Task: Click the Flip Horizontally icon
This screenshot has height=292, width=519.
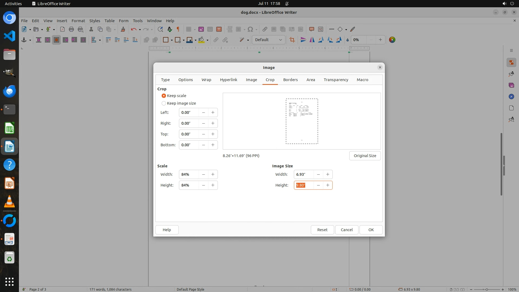Action: tap(312, 40)
